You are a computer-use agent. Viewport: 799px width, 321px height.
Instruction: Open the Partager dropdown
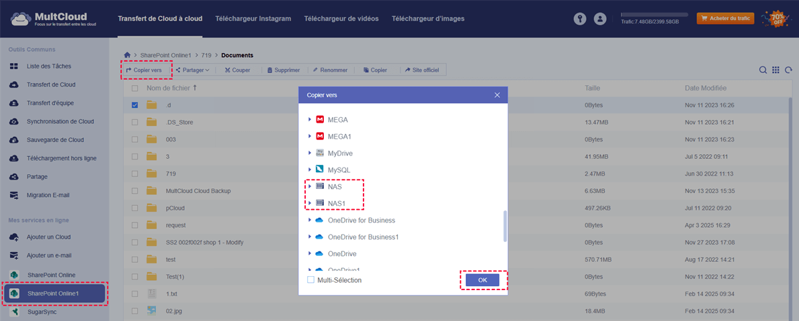point(193,70)
